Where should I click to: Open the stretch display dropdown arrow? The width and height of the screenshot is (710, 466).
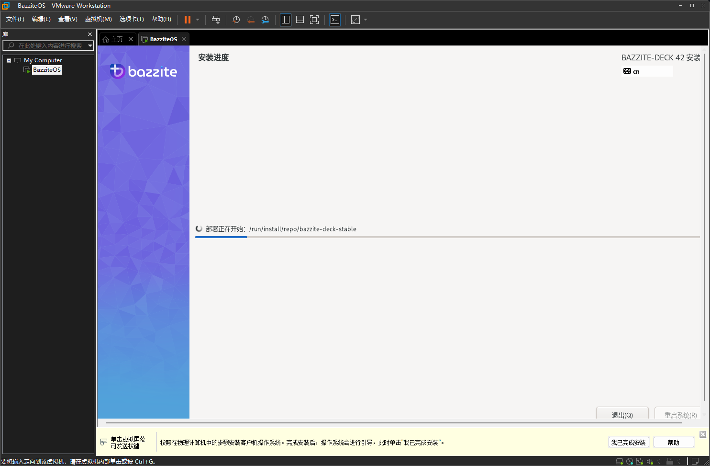pyautogui.click(x=366, y=20)
